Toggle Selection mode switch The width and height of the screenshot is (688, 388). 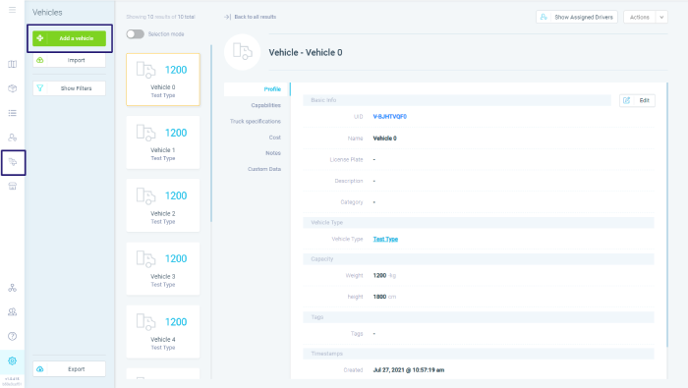[x=136, y=34]
